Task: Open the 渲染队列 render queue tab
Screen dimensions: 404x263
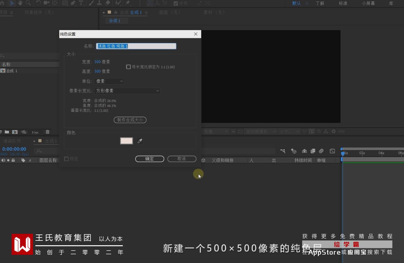Action: (12, 141)
